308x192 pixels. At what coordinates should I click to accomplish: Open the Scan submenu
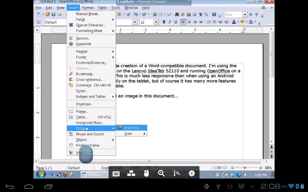[131, 133]
